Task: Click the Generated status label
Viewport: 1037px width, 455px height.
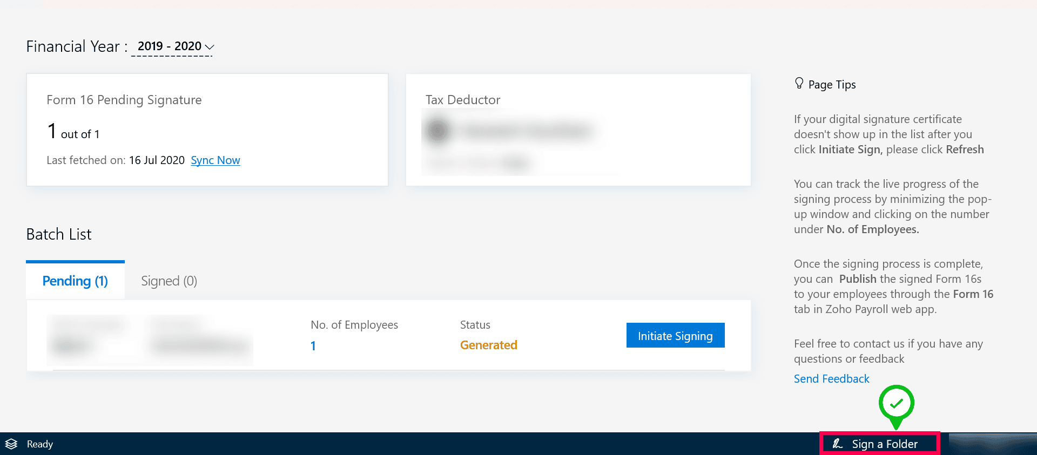Action: pyautogui.click(x=488, y=345)
